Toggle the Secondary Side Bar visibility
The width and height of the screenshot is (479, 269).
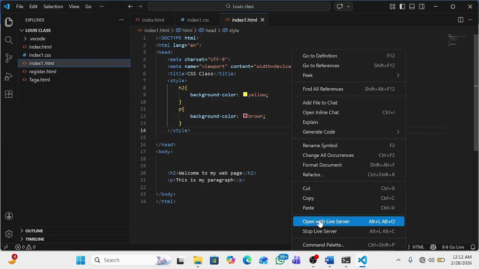pos(422,6)
